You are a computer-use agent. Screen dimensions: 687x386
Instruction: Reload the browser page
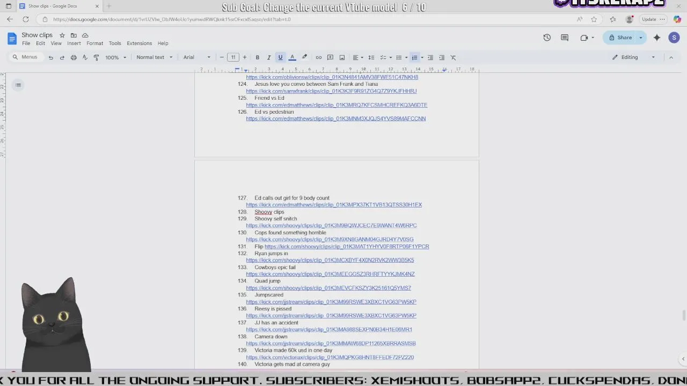tap(26, 19)
